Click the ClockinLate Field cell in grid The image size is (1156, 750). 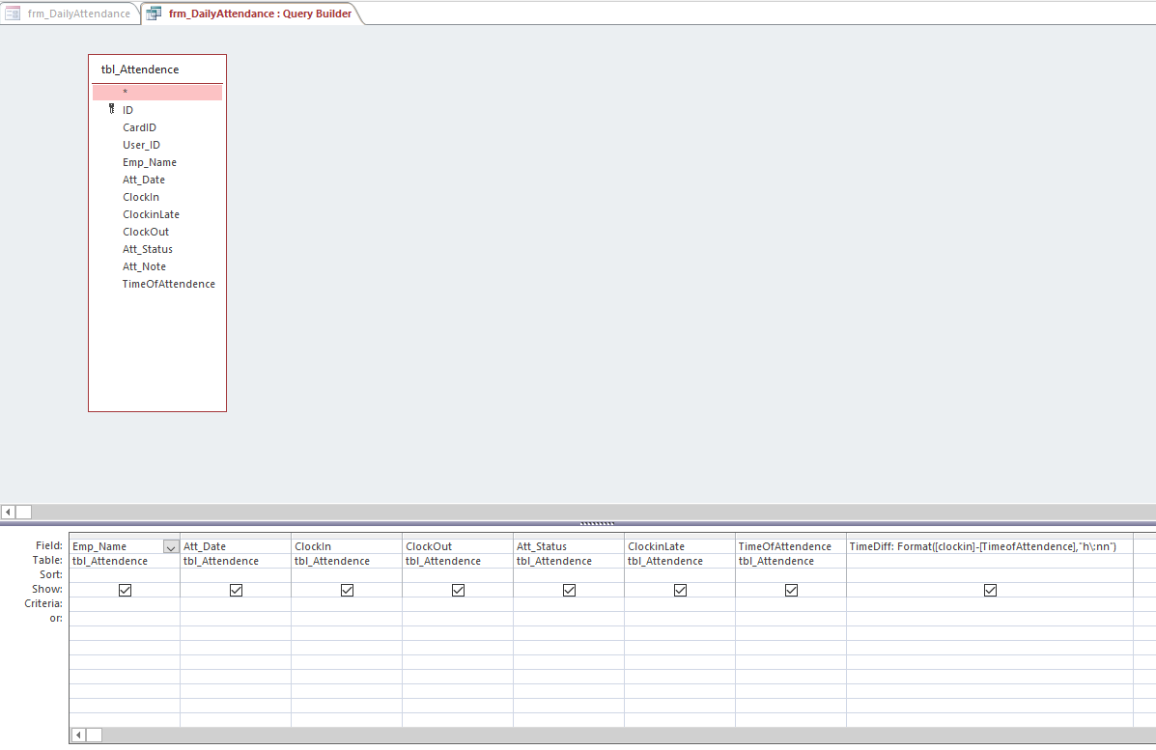click(x=680, y=546)
